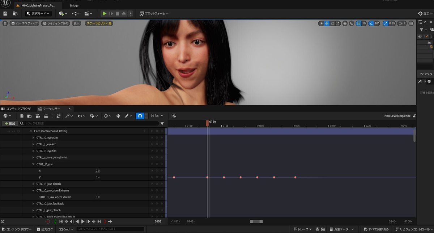
Task: Open the 30 fps frame rate dropdown
Action: click(x=157, y=116)
